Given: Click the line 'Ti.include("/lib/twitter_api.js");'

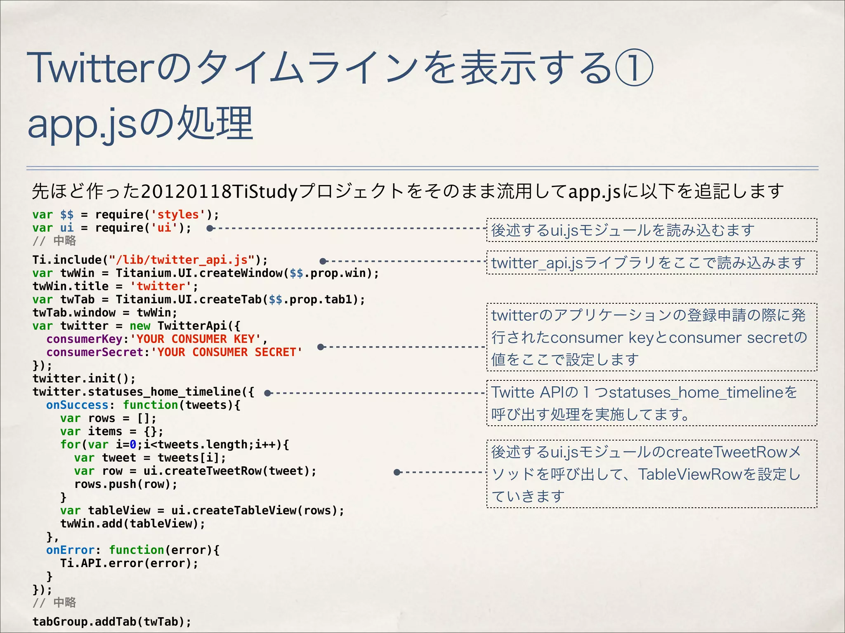Looking at the screenshot, I should [x=150, y=260].
